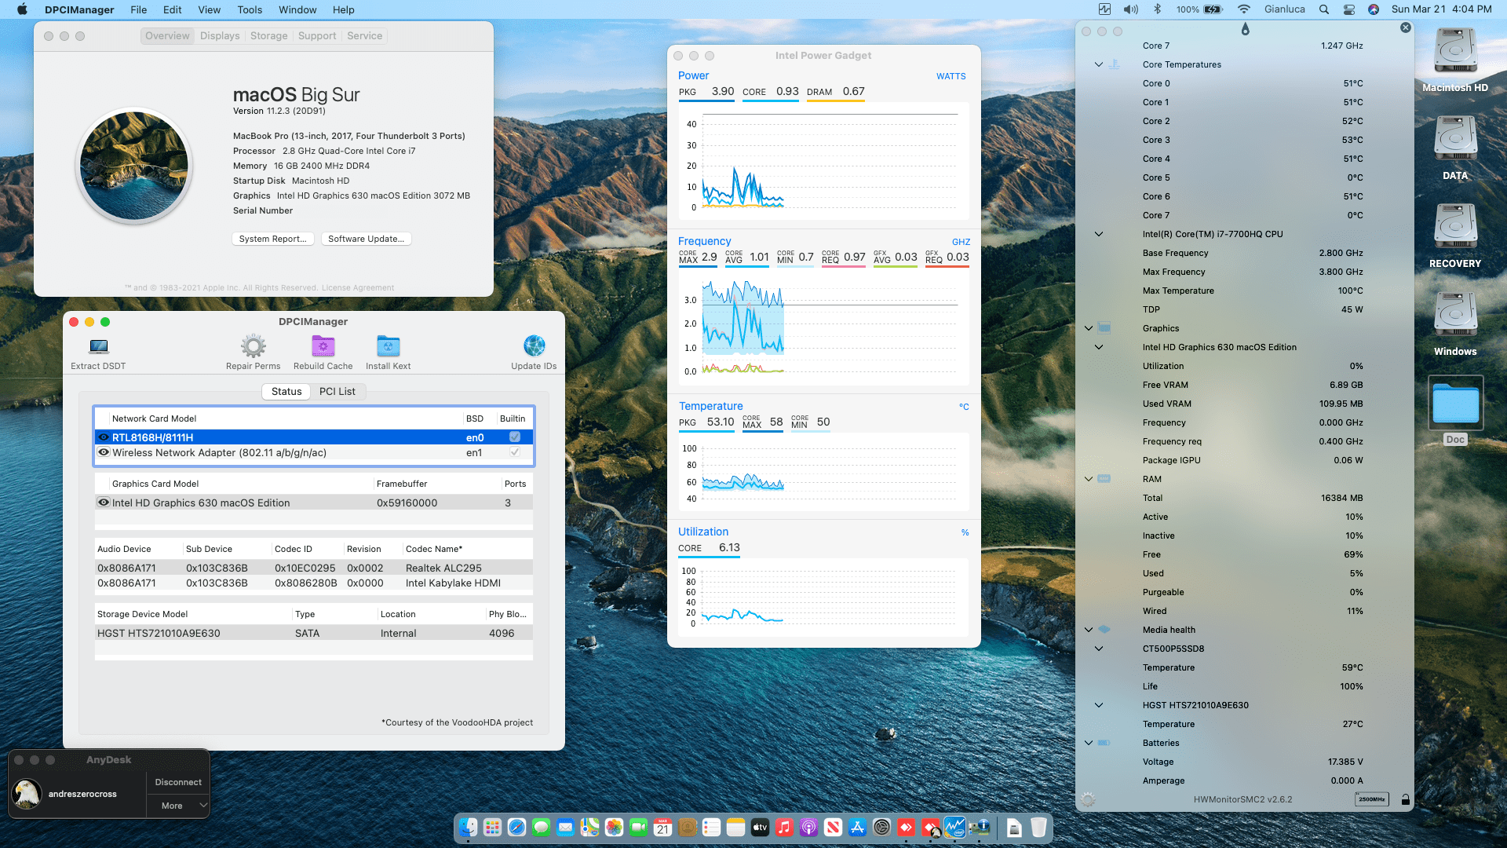This screenshot has width=1507, height=848.
Task: Click the Support tab in About This Mac
Action: [317, 36]
